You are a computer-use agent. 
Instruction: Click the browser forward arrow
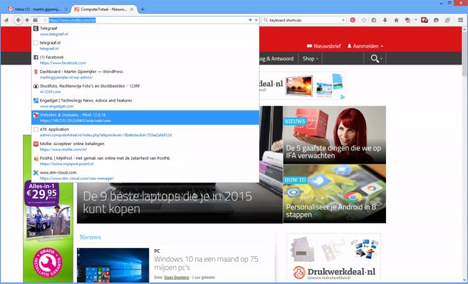(27, 20)
